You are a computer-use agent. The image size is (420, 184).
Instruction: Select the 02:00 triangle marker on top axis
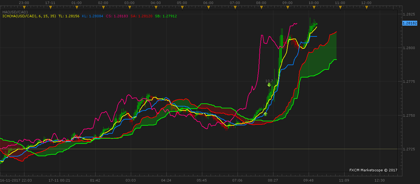point(103,7)
